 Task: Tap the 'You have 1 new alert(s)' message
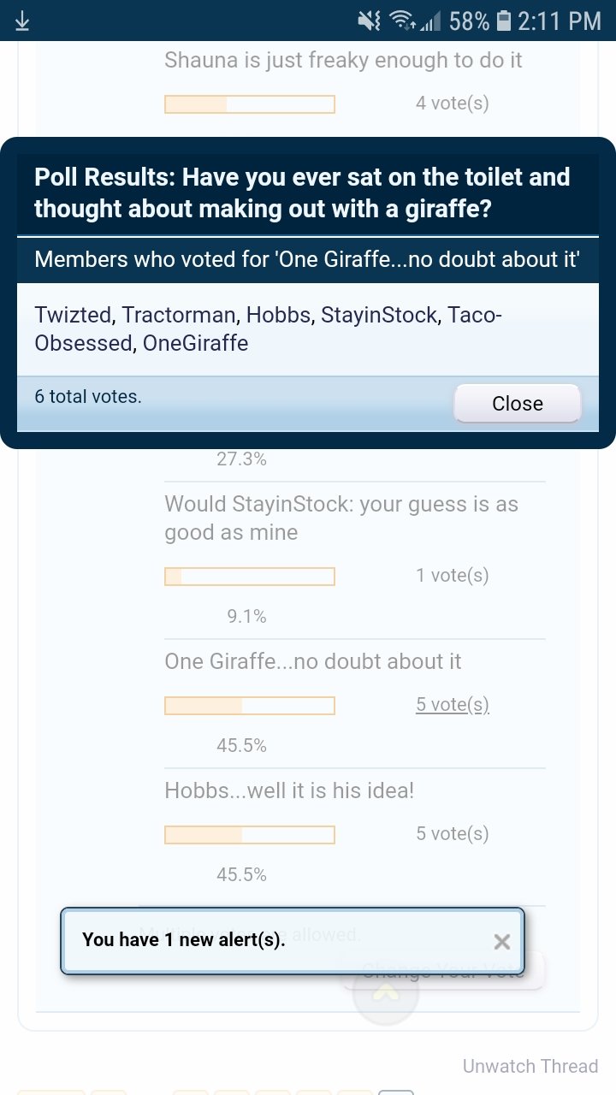184,939
